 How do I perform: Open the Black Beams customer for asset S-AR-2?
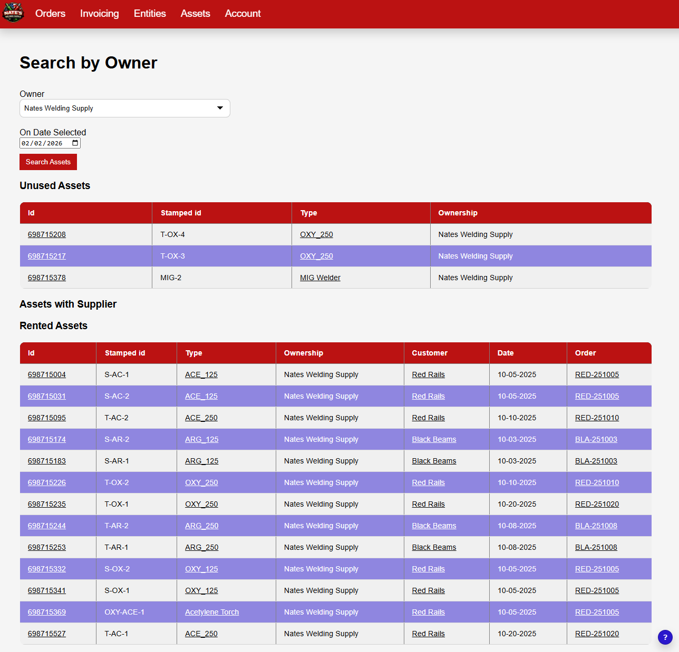pyautogui.click(x=434, y=439)
